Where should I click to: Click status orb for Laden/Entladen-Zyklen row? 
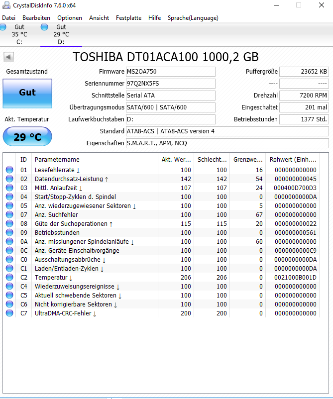pyautogui.click(x=9, y=268)
